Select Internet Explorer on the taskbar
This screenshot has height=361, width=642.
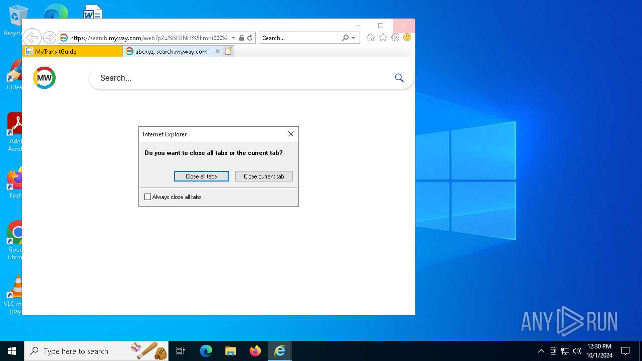279,351
